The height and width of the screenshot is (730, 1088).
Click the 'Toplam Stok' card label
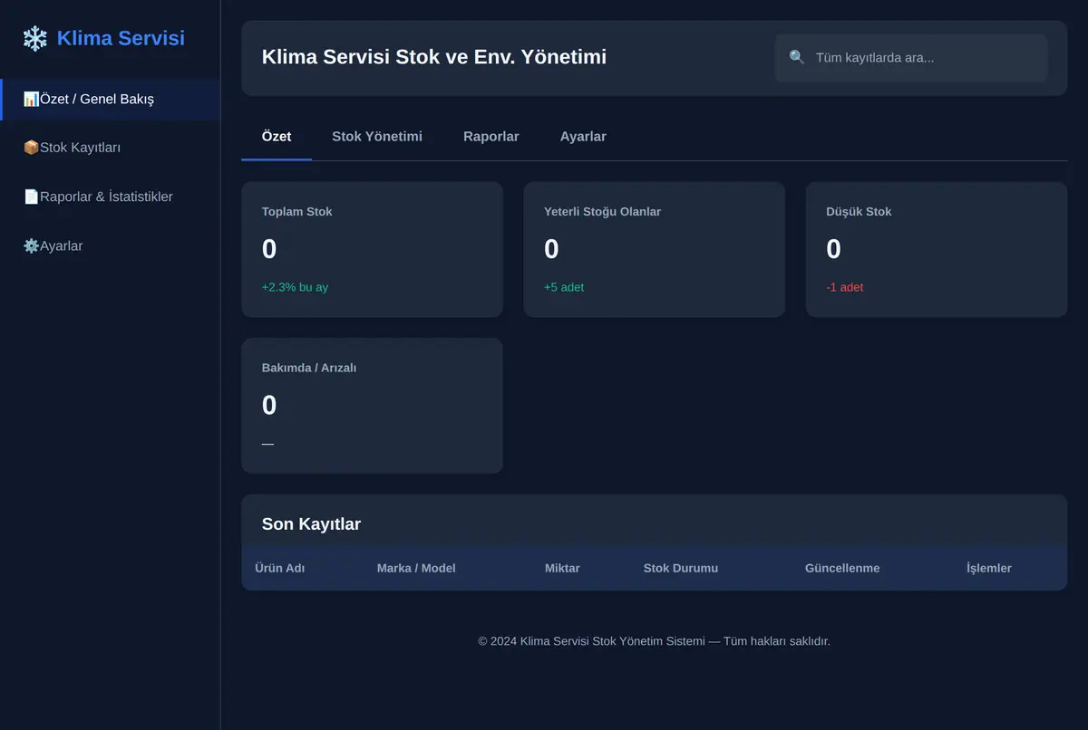297,212
